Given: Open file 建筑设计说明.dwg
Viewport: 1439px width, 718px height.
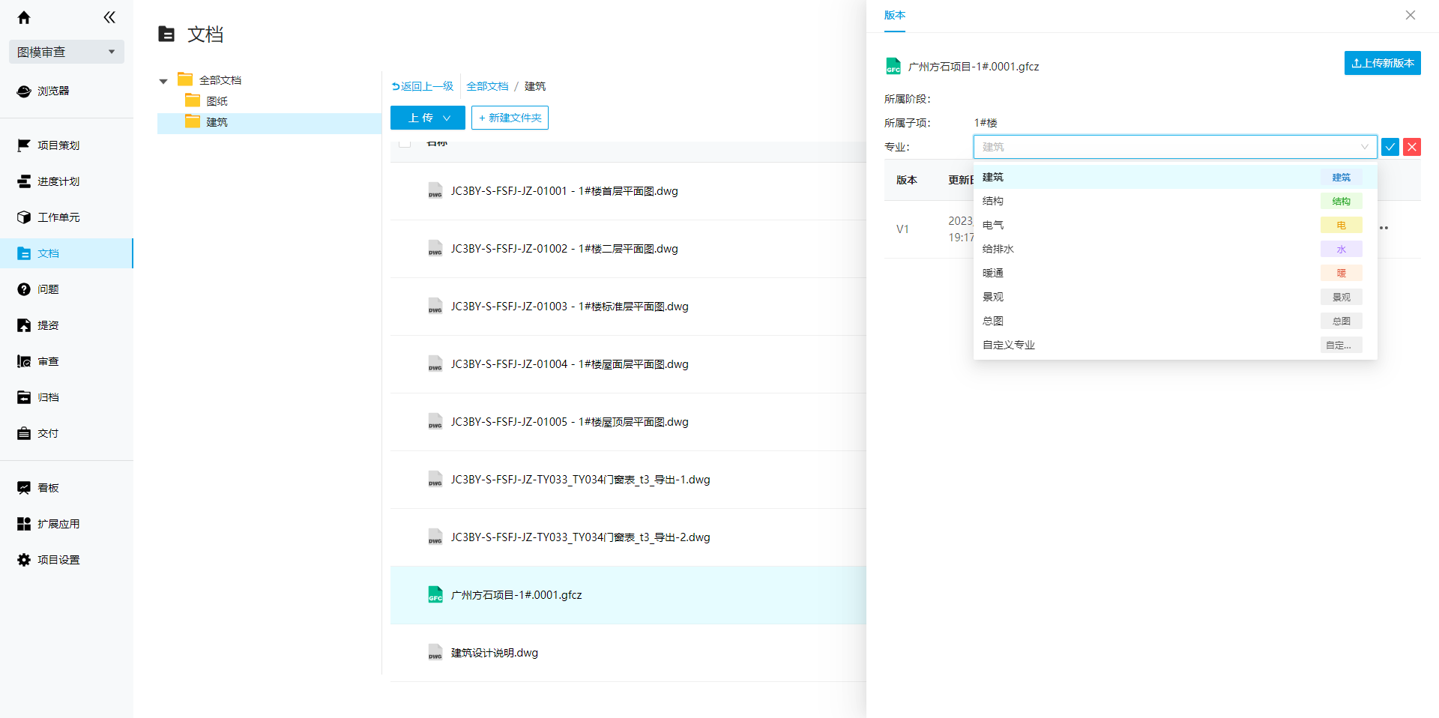Looking at the screenshot, I should click(495, 653).
